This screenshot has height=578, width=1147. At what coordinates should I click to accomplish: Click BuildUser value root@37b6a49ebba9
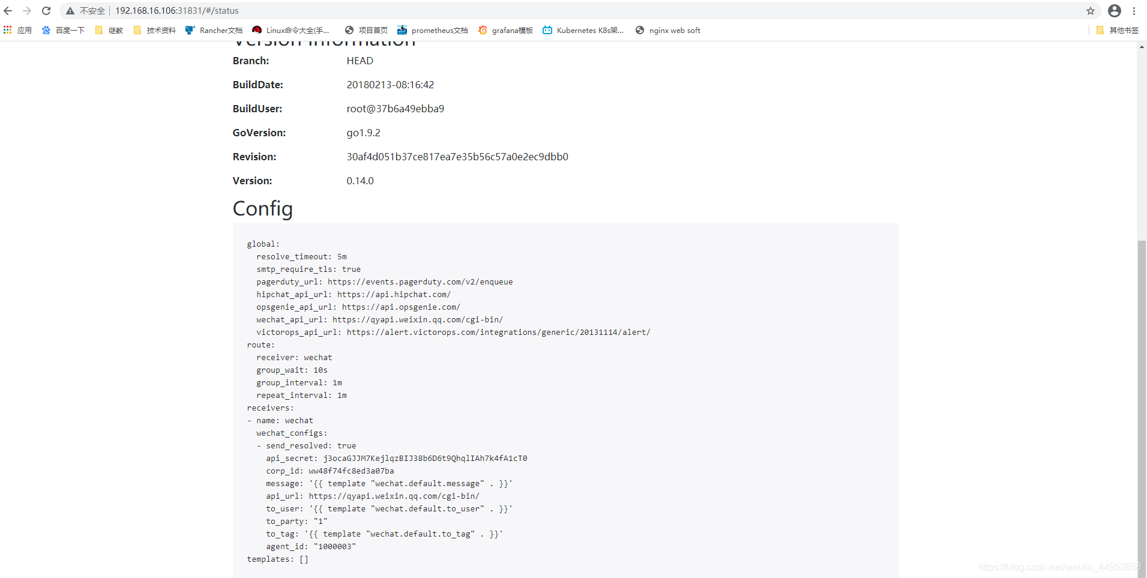[396, 109]
